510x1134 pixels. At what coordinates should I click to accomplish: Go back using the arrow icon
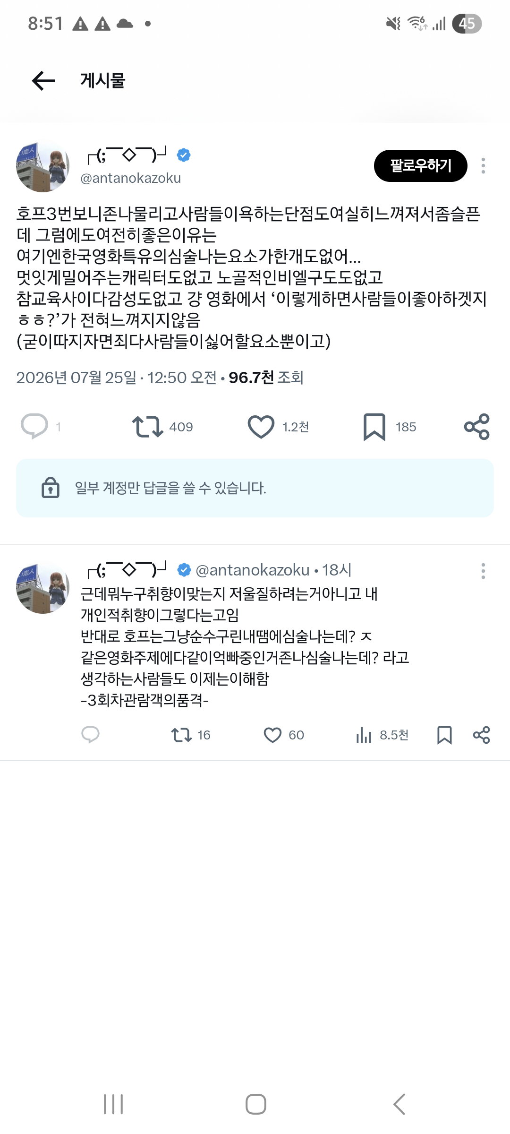(x=43, y=81)
